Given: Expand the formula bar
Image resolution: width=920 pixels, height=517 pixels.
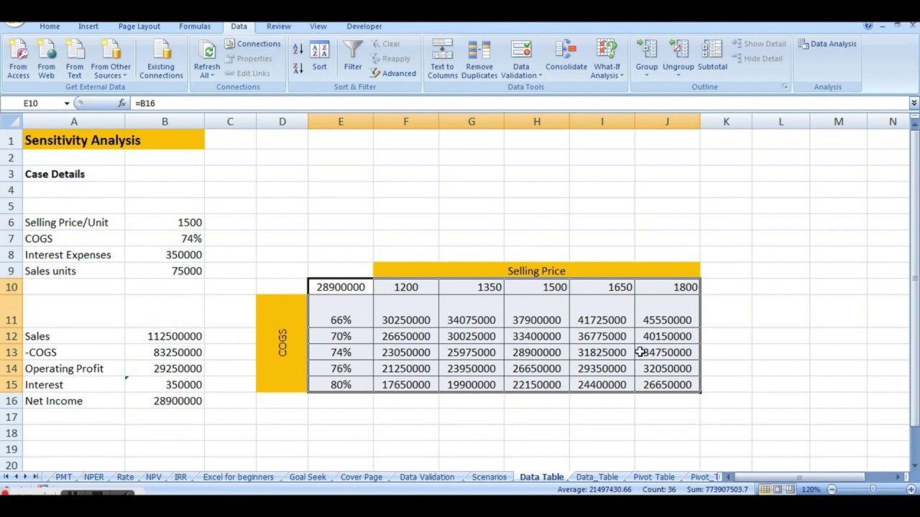Looking at the screenshot, I should [914, 103].
